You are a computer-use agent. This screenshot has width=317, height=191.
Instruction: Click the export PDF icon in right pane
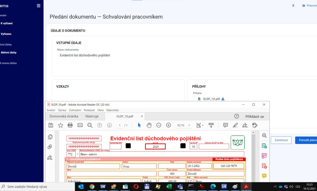click(x=264, y=146)
